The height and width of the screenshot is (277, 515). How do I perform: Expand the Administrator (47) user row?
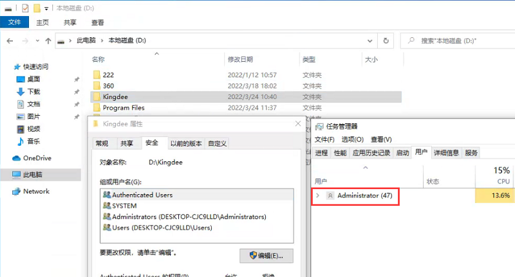click(x=317, y=195)
